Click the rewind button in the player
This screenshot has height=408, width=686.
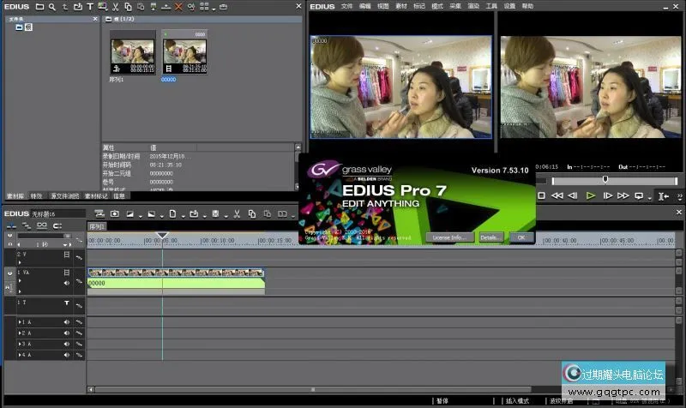pos(557,195)
